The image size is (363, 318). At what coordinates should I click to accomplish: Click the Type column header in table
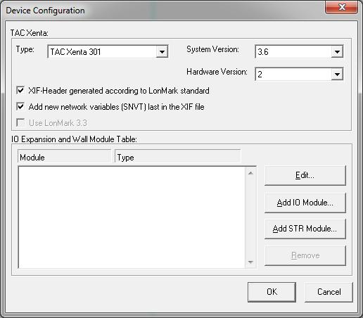pyautogui.click(x=177, y=157)
